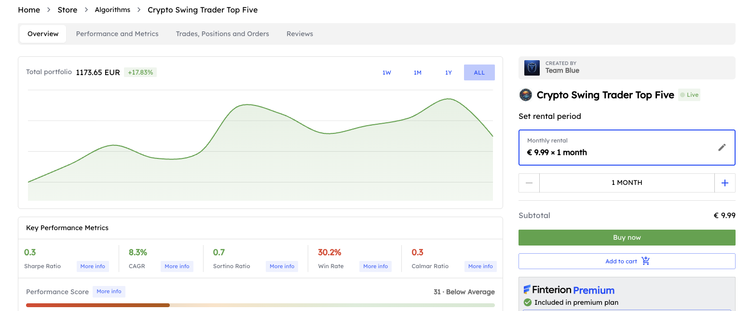Image resolution: width=751 pixels, height=311 pixels.
Task: Open More info for Sharpe Ratio
Action: point(92,266)
